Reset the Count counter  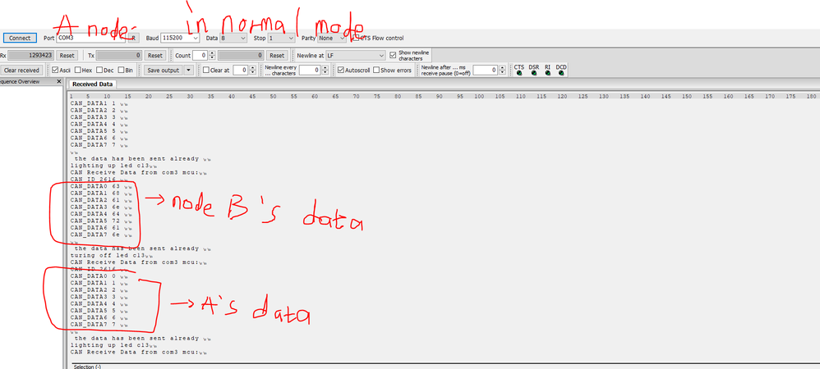pos(277,55)
